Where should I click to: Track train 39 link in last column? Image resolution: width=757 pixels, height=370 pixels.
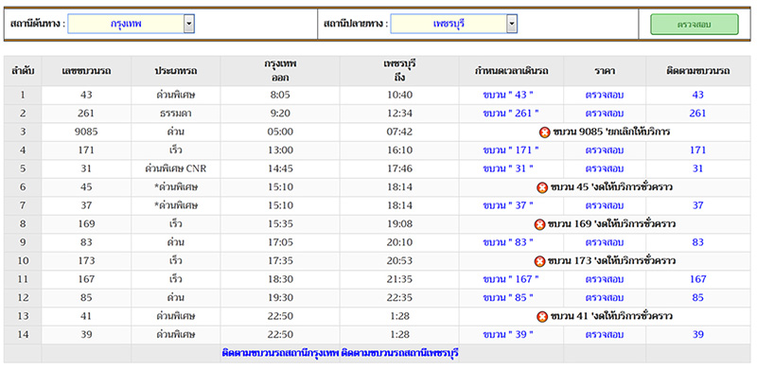tap(697, 334)
